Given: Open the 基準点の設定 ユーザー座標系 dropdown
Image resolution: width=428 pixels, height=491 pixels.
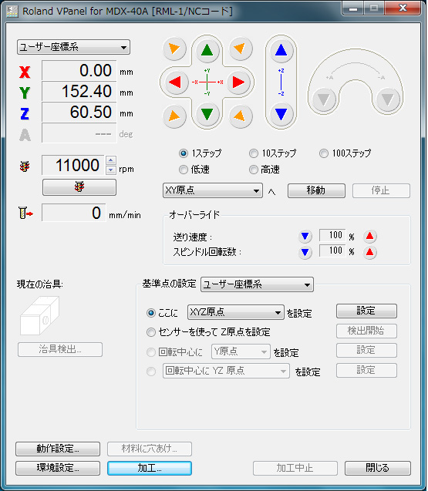Looking at the screenshot, I should coord(257,284).
